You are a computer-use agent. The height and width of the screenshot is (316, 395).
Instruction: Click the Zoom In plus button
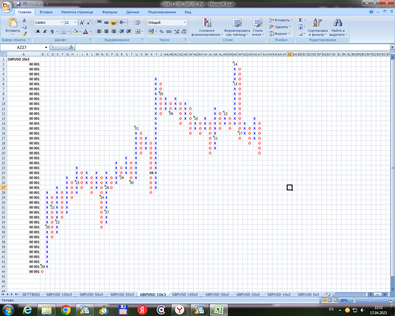391,300
